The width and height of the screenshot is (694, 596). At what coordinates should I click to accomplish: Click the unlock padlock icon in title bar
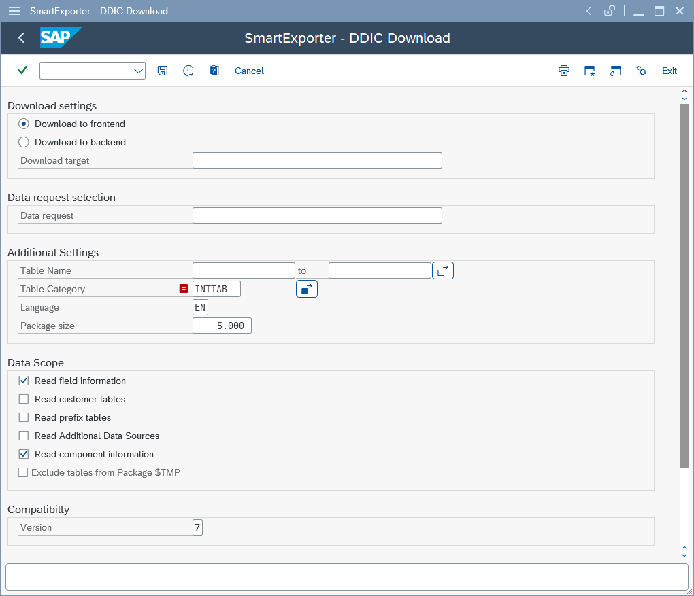point(610,11)
